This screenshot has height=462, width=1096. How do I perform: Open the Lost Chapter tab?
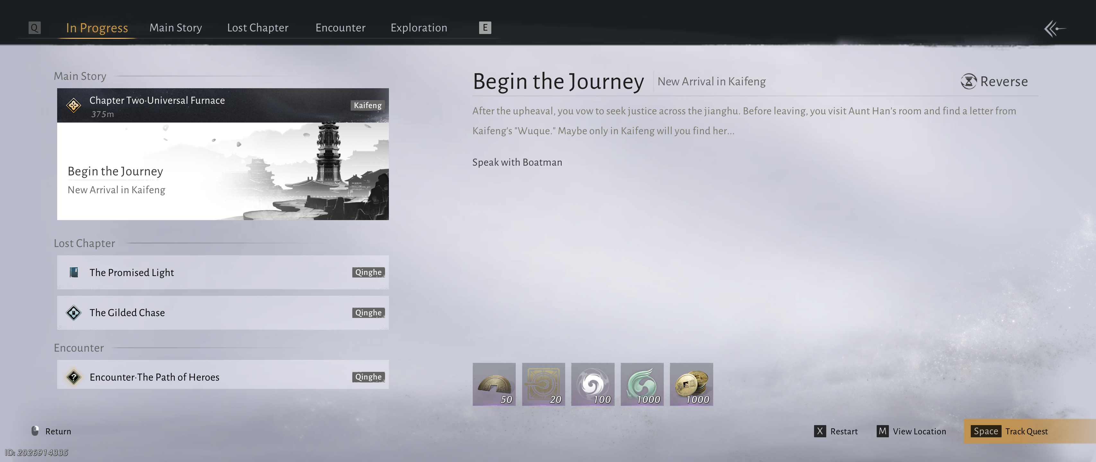pos(258,28)
